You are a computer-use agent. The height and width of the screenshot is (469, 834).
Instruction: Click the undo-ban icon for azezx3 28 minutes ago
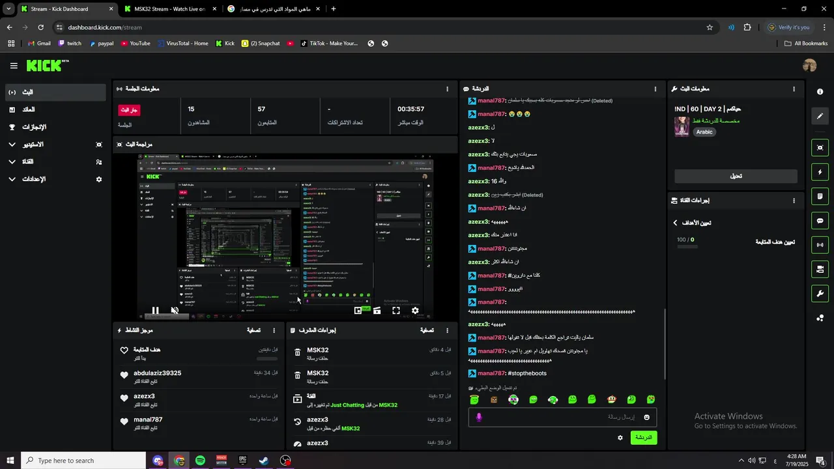coord(297,422)
